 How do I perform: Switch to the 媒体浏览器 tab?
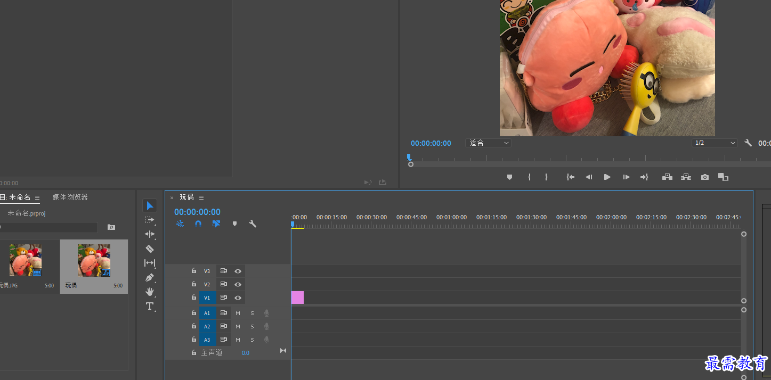click(x=70, y=197)
